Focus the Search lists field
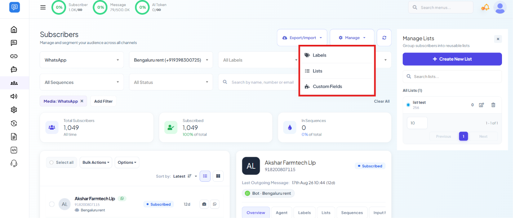 click(452, 76)
